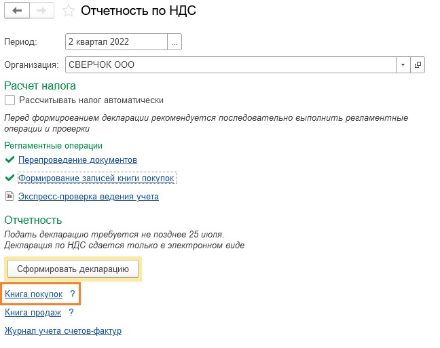Go forward with the right arrow button
Viewport: 440px width, 348px height.
41,11
